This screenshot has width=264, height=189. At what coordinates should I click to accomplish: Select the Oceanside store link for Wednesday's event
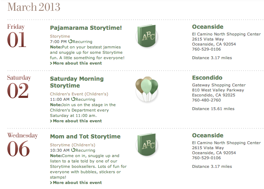[208, 136]
